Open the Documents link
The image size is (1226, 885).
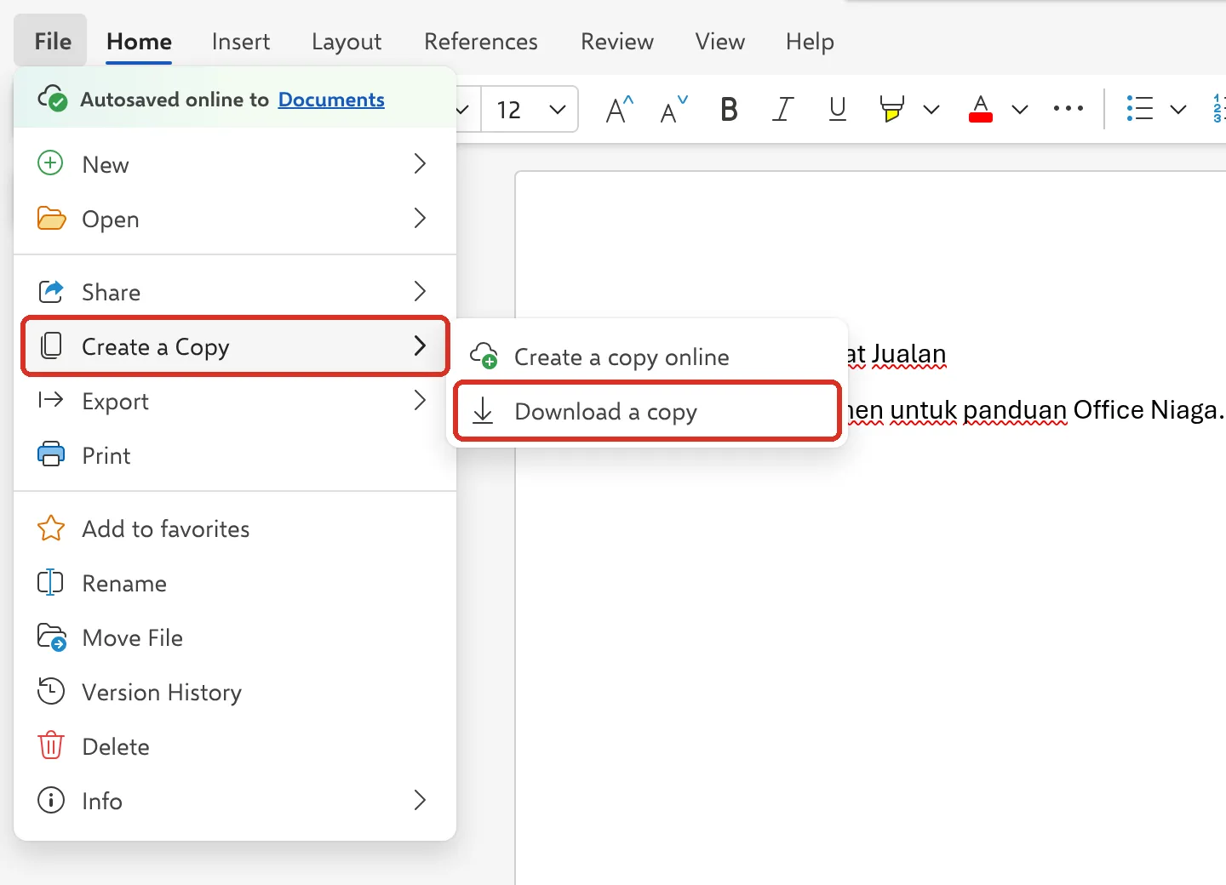tap(331, 100)
